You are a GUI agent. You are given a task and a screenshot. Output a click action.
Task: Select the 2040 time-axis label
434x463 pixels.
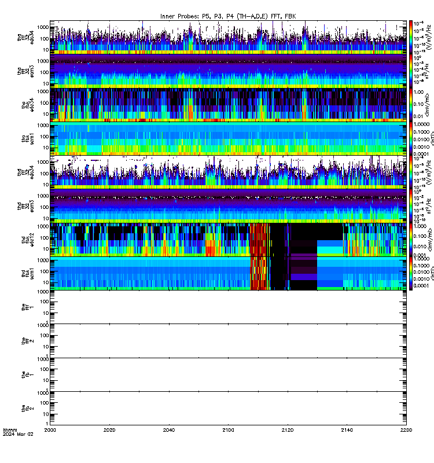tap(169, 430)
